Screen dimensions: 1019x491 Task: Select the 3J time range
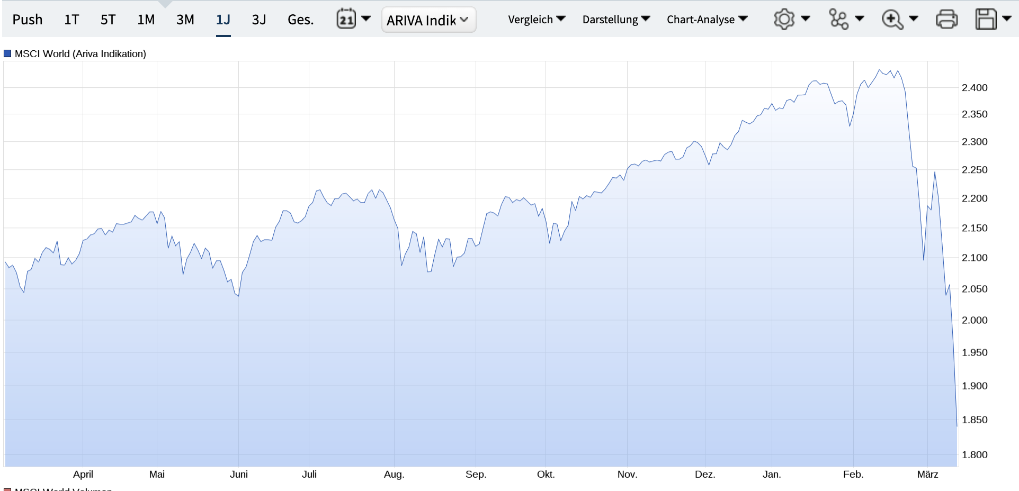pos(258,20)
